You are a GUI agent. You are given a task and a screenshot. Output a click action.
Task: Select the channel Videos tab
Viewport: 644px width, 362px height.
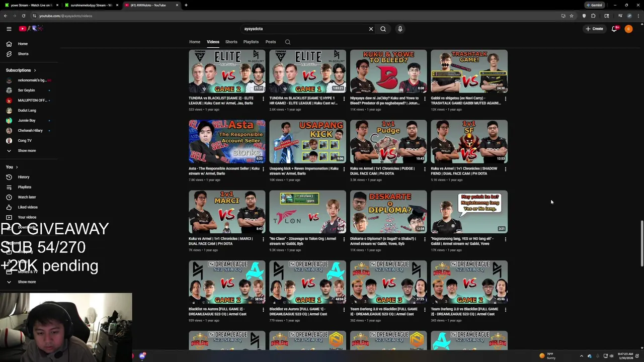(x=213, y=42)
